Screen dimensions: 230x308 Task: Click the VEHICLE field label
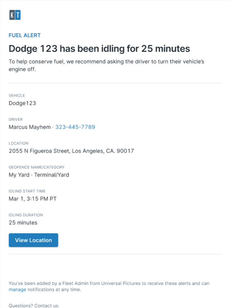[x=17, y=95]
